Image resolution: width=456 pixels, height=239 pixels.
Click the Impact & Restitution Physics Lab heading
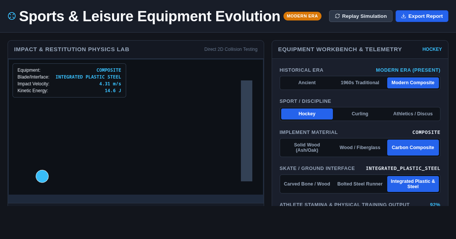[x=72, y=49]
